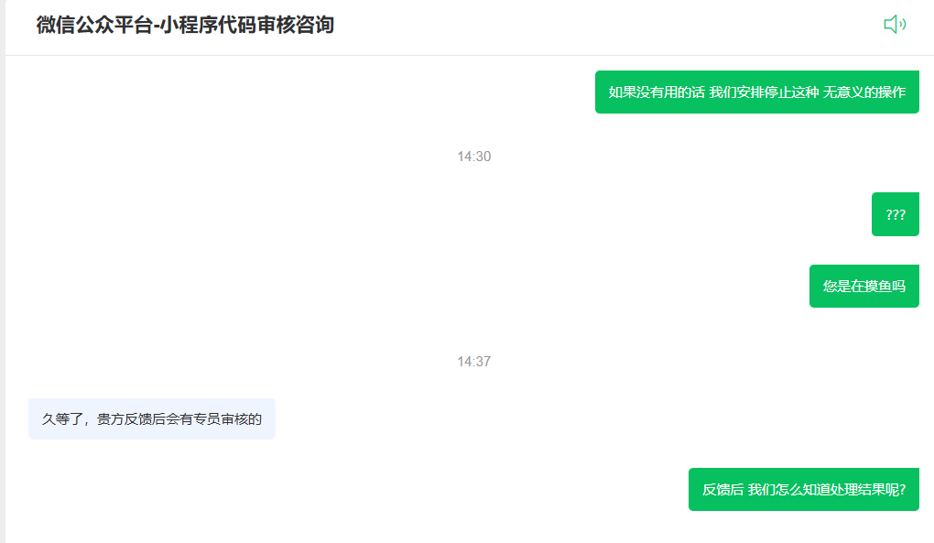
Task: Click the ??? message bubble
Action: (895, 214)
